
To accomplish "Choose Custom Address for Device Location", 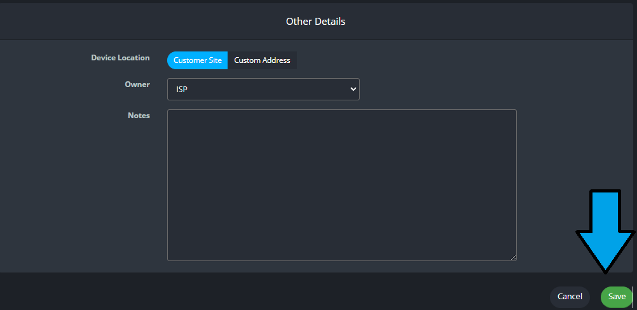I will pos(262,60).
